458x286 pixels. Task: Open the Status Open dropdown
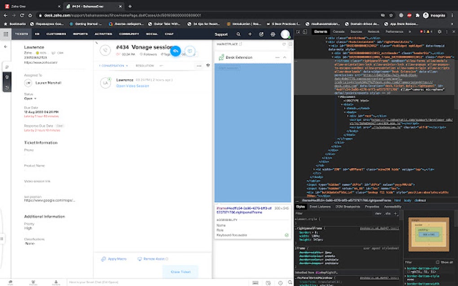[30, 99]
